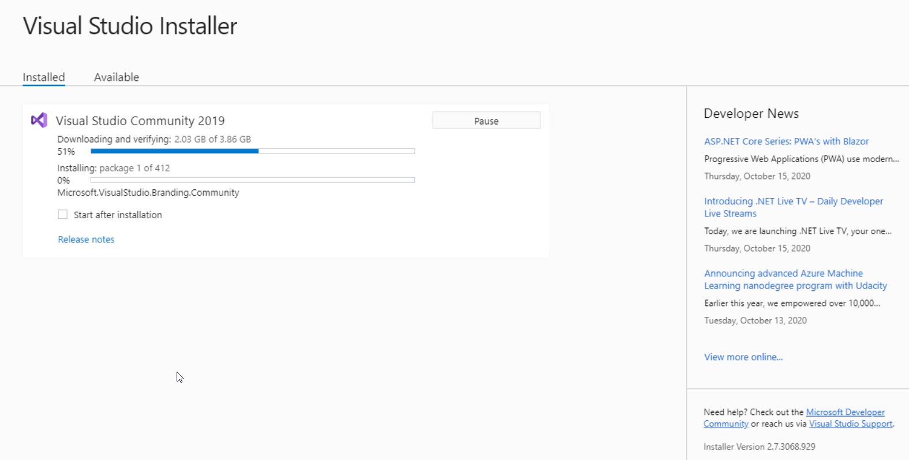Pause the Visual Studio download
The height and width of the screenshot is (460, 909).
(x=486, y=121)
